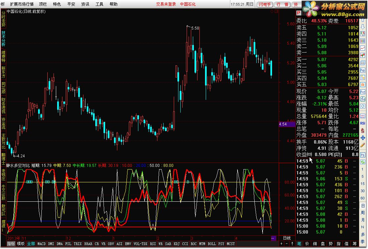Image resolution: width=368 pixels, height=249 pixels.
Task: Switch to 价 tab under tick list
Action: (307, 244)
